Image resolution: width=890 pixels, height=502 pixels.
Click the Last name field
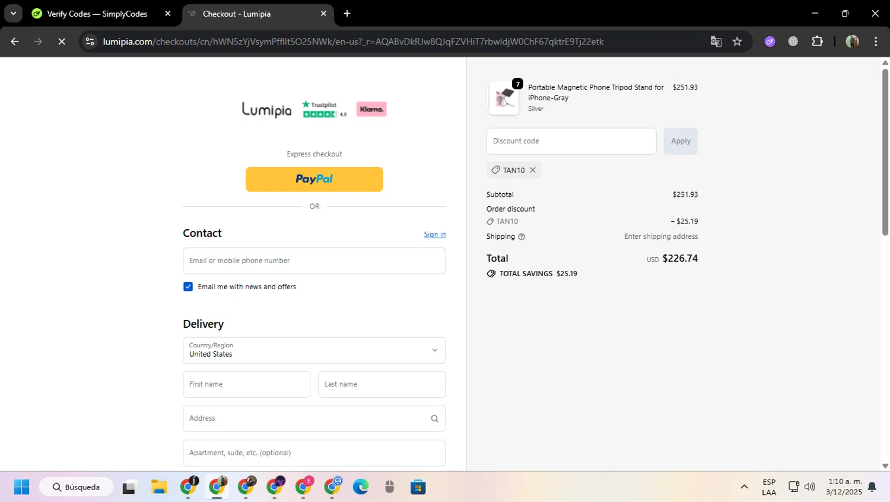382,384
